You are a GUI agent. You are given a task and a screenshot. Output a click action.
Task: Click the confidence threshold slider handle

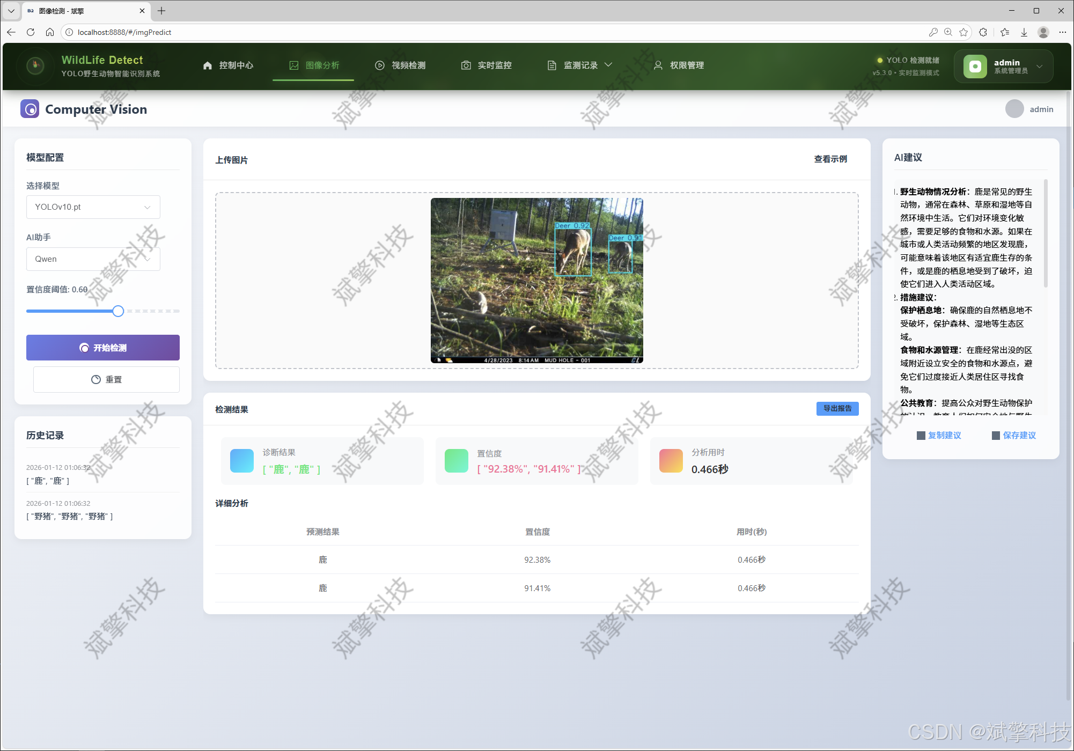click(118, 311)
